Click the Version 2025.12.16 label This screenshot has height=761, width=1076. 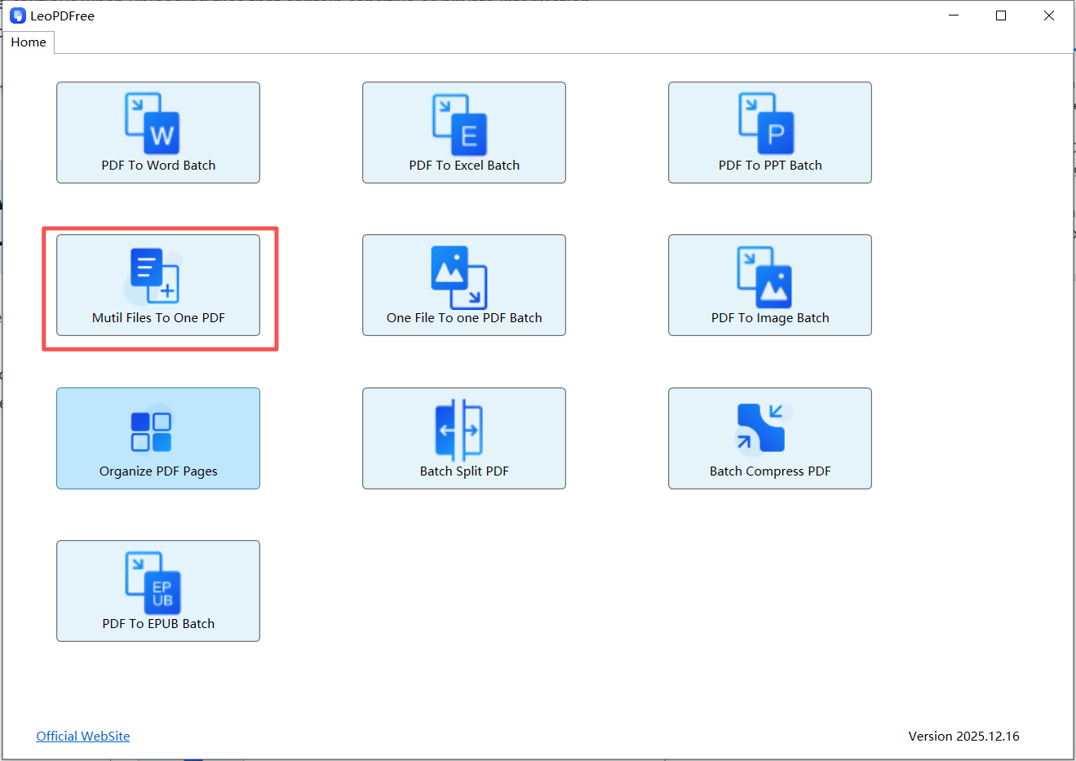pos(964,736)
